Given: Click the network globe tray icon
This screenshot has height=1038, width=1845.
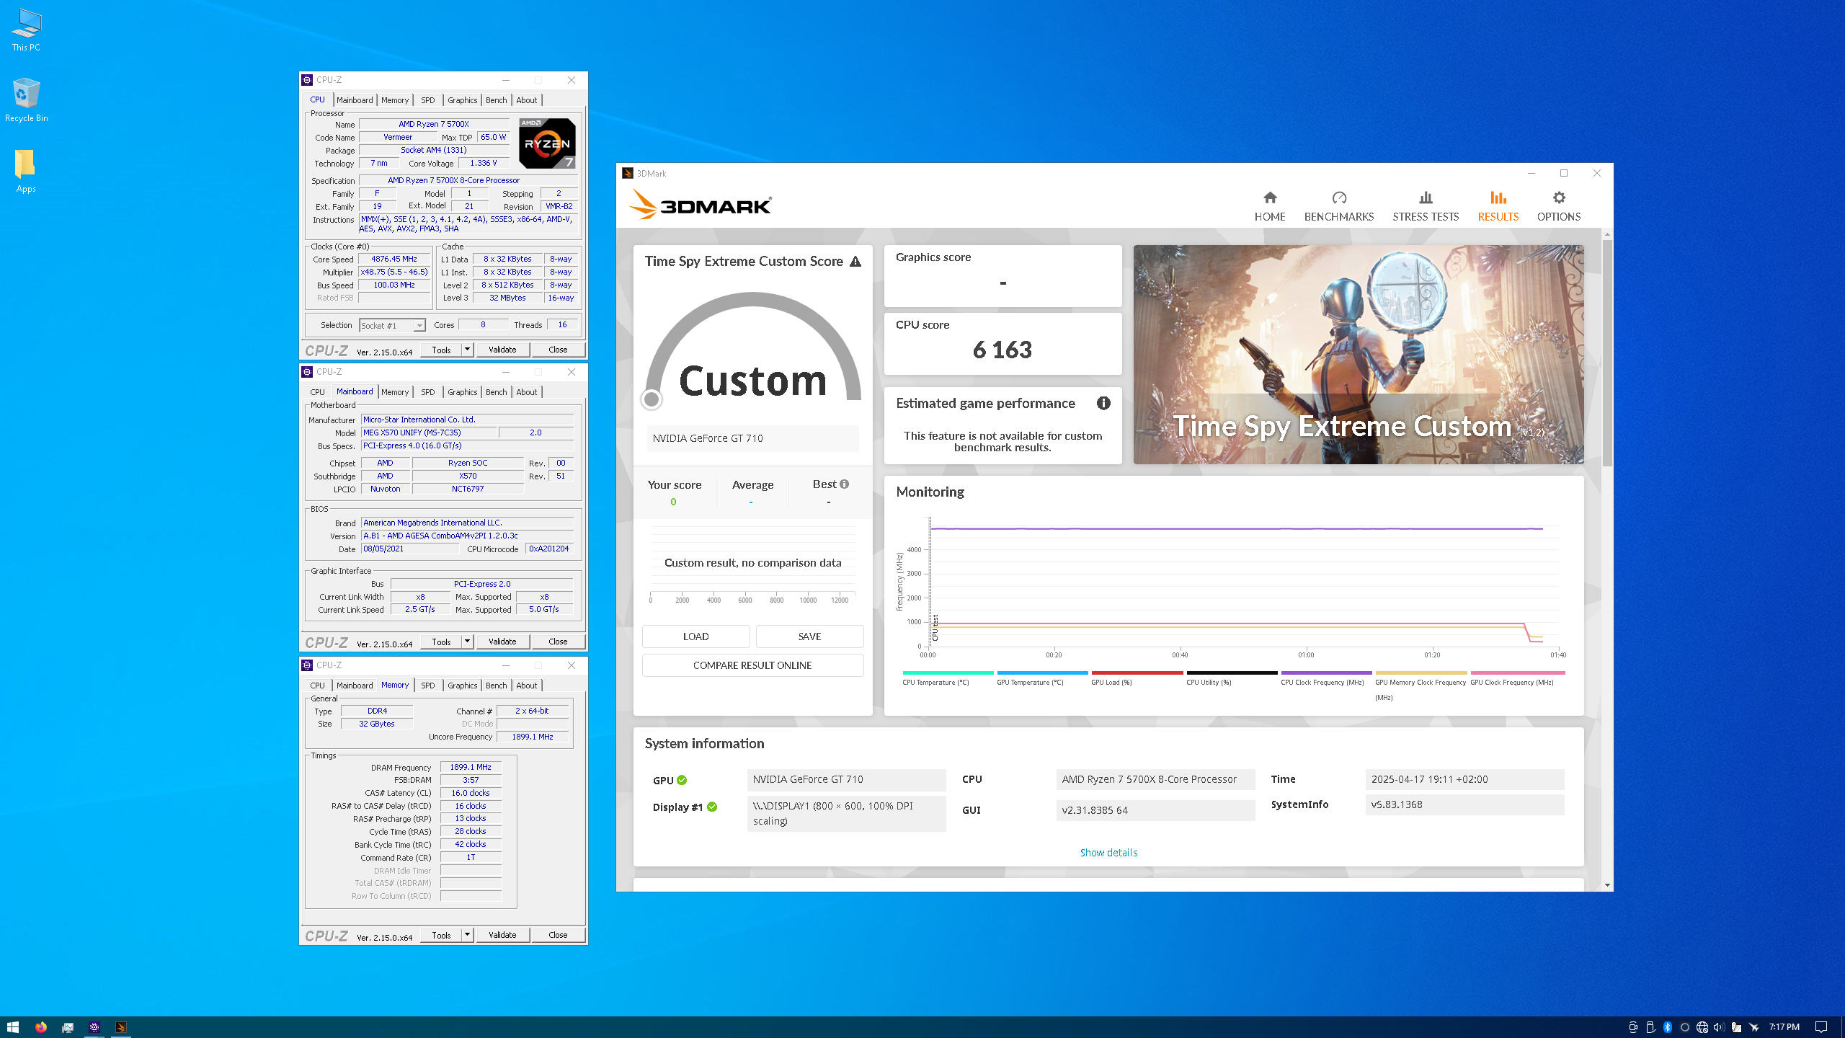Looking at the screenshot, I should coord(1702,1027).
